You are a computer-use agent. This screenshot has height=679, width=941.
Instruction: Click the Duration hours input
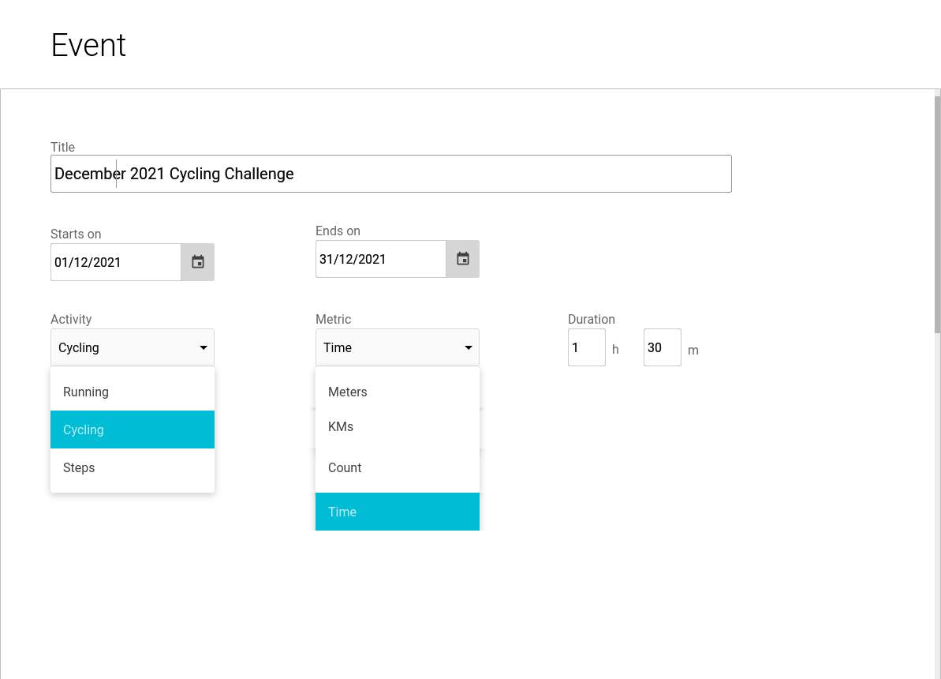pyautogui.click(x=586, y=347)
